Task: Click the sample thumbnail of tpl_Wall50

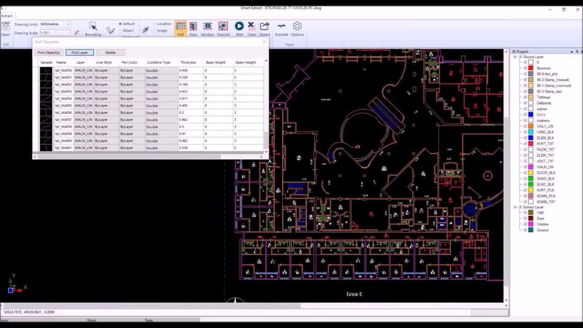Action: [46, 70]
